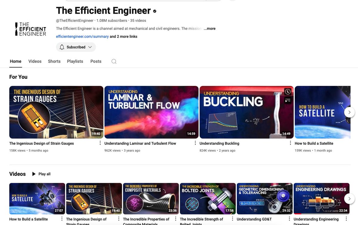358x225 pixels.
Task: Switch to the Home tab
Action: 16,61
